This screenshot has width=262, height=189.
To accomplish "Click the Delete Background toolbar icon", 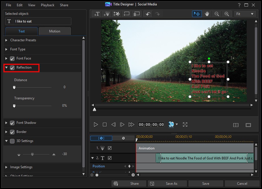I will click(x=136, y=14).
